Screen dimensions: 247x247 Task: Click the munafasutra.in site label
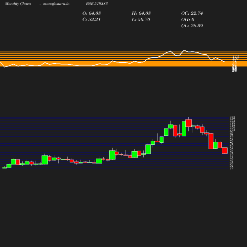[x=56, y=4]
